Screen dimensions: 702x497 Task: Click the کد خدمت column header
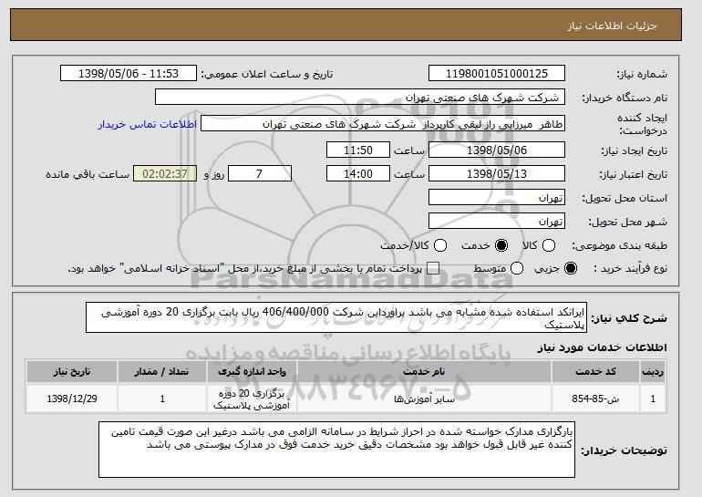(x=595, y=372)
